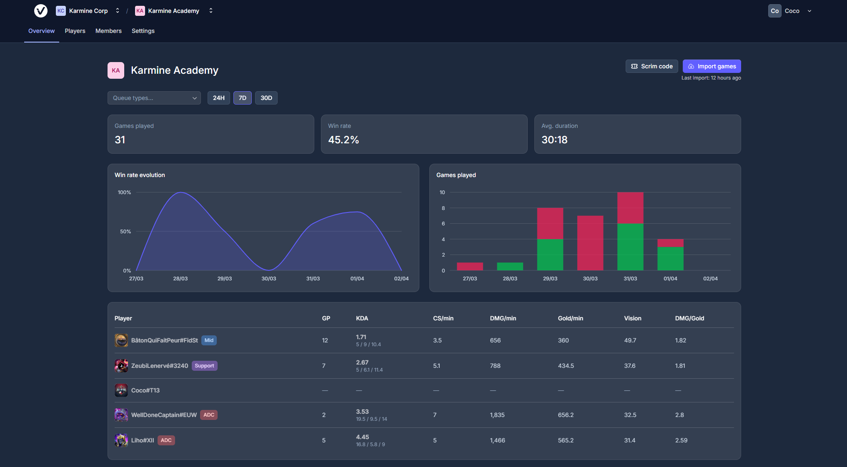Expand the Karmine Academy team switcher
The width and height of the screenshot is (847, 467).
(x=210, y=10)
